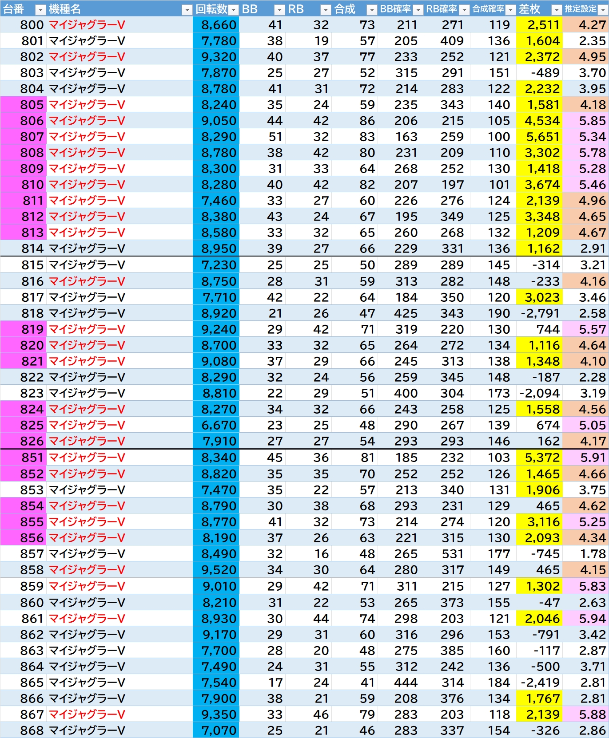609x738 pixels.
Task: Select the 推定設定 cell 5.85
Action: (x=585, y=121)
